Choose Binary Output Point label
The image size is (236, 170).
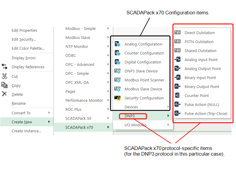(202, 87)
